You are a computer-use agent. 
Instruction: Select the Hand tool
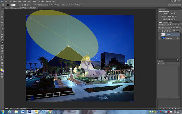2,63
